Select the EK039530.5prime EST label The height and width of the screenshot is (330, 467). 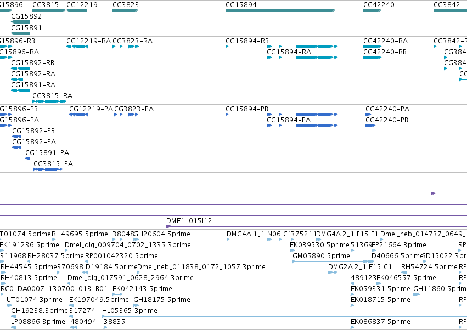pos(319,245)
